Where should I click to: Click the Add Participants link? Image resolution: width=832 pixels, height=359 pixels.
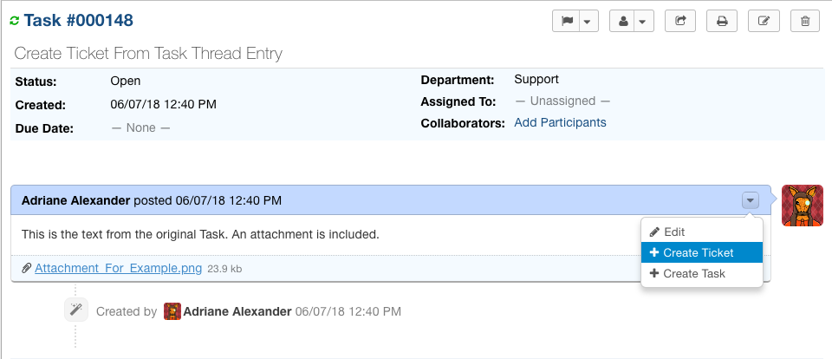[560, 123]
